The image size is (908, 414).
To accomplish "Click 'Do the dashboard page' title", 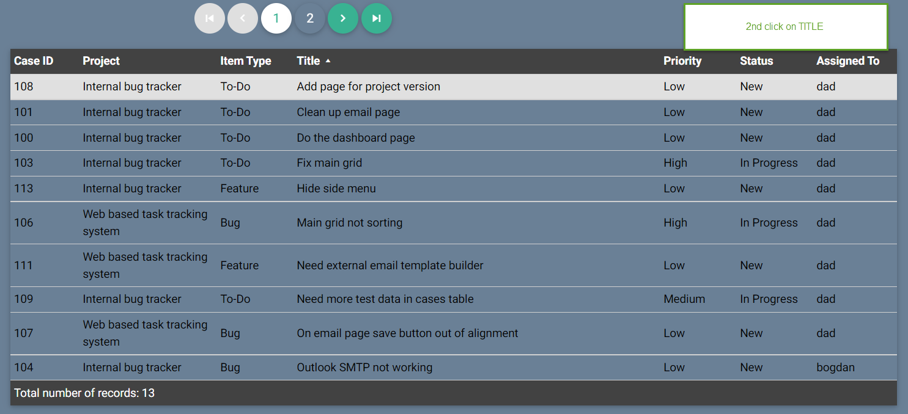I will pos(356,138).
